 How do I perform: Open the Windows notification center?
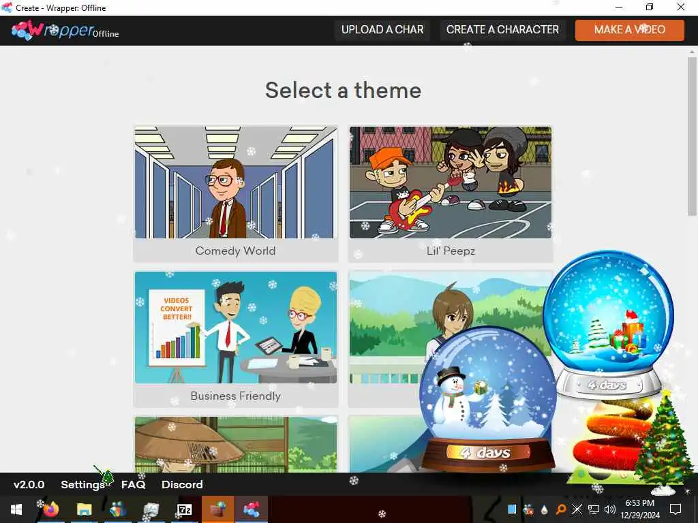[x=676, y=509]
